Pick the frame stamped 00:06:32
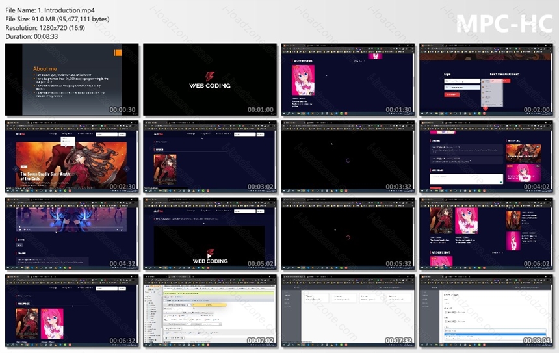 click(x=72, y=311)
